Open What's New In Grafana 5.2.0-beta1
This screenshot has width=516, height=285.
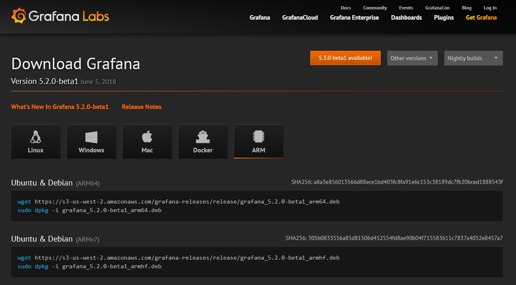click(60, 107)
